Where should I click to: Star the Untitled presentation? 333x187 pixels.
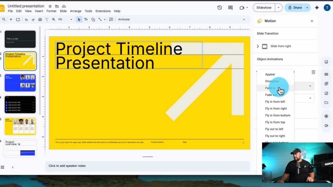point(50,6)
